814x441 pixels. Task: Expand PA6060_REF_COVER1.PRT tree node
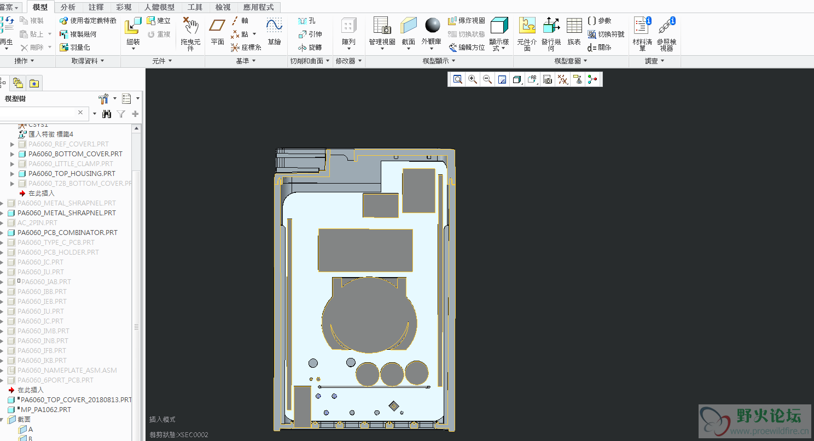coord(13,144)
